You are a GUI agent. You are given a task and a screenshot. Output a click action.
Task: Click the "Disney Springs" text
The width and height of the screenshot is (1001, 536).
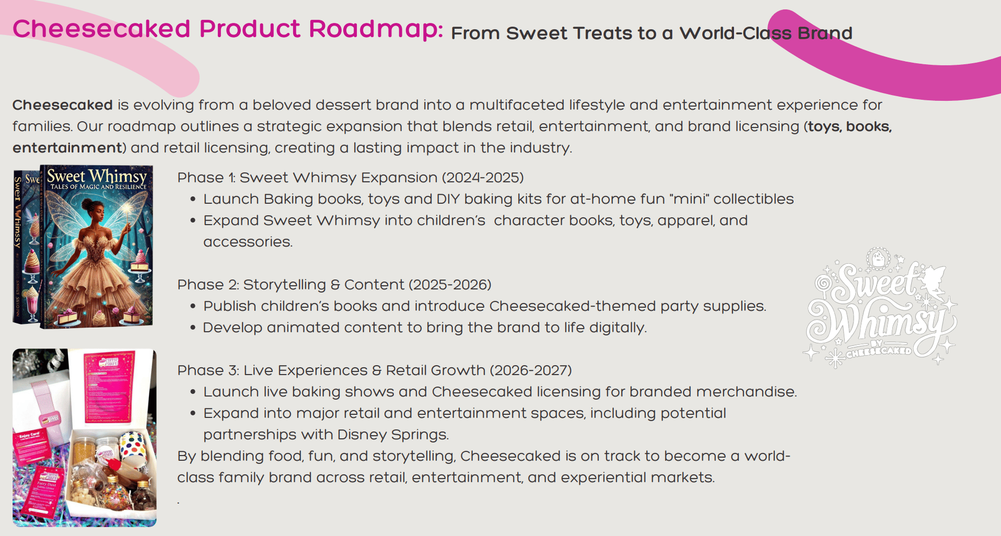[392, 435]
